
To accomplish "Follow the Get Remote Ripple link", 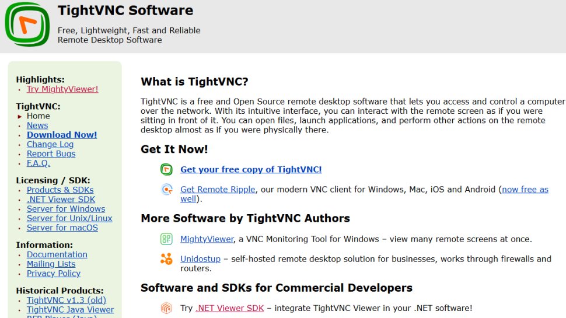I will click(218, 189).
